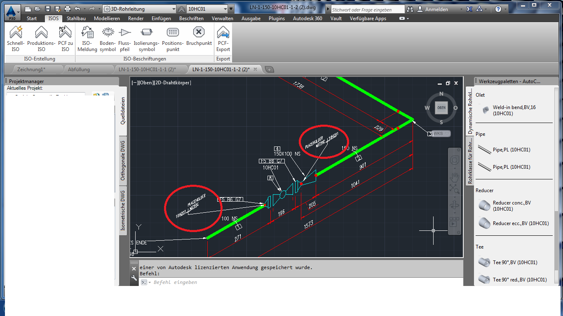The image size is (563, 316).
Task: Open the Beschriften ribbon tab
Action: click(191, 19)
